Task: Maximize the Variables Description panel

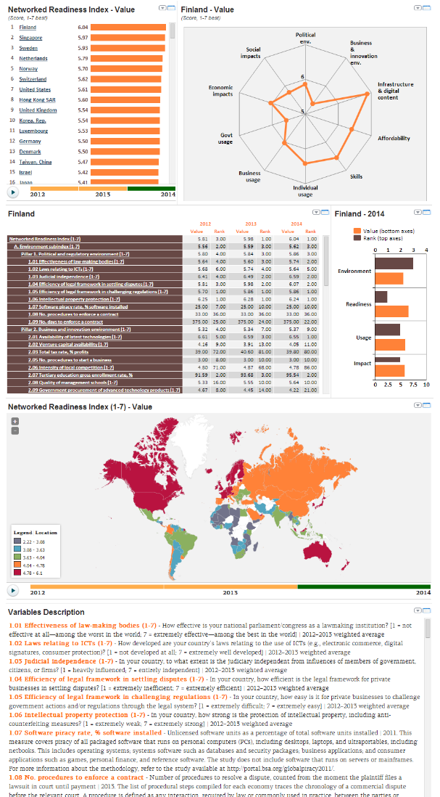Action: (426, 609)
